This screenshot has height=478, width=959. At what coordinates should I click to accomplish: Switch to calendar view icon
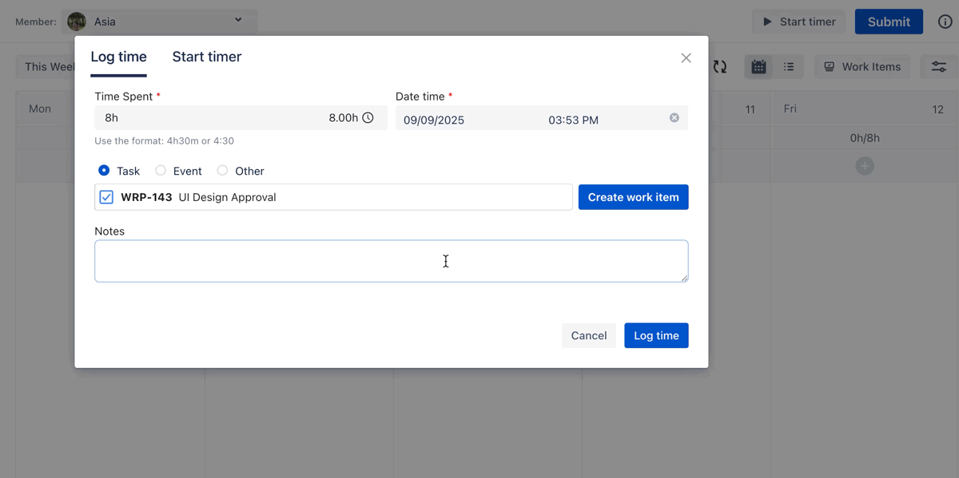coord(758,67)
